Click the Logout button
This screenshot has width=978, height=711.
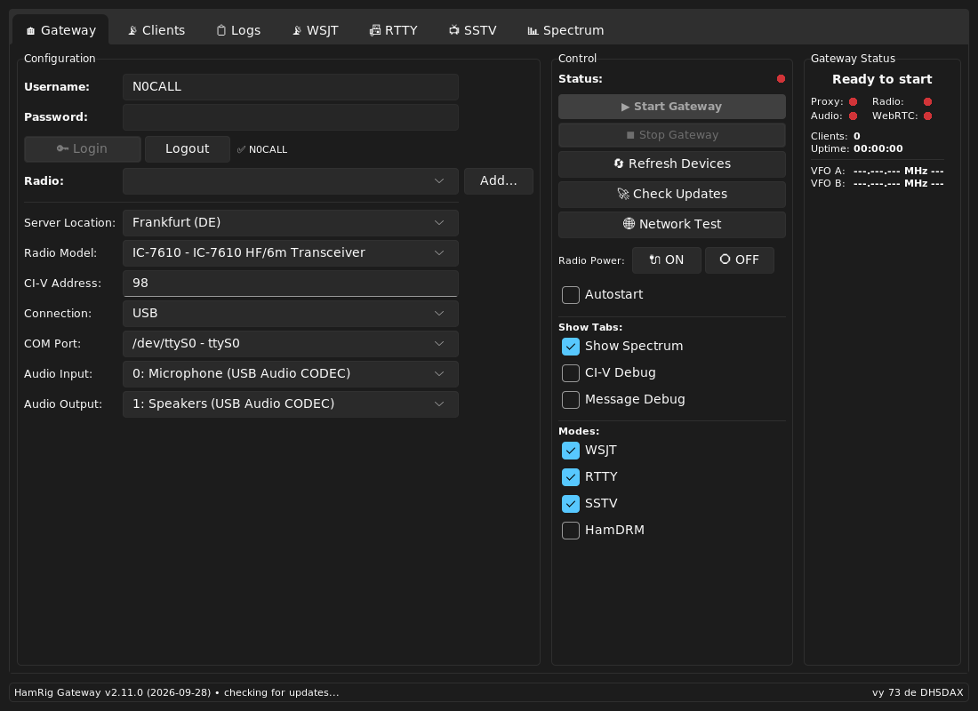click(x=187, y=149)
